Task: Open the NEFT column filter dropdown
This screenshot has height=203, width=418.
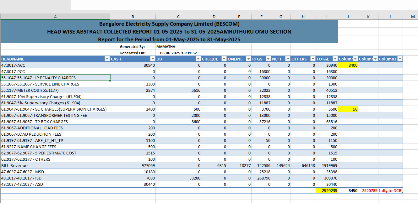Action: point(288,59)
